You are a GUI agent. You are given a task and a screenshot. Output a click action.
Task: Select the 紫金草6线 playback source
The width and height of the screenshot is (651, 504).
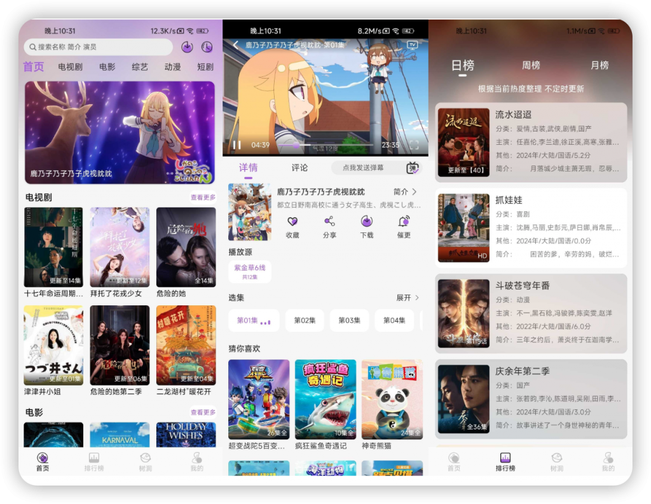250,272
